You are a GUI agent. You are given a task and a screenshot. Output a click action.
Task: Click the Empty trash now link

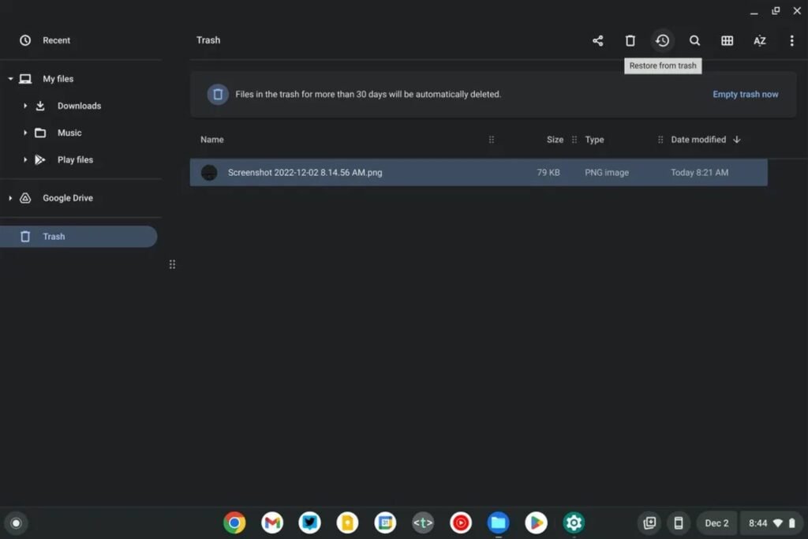point(745,94)
